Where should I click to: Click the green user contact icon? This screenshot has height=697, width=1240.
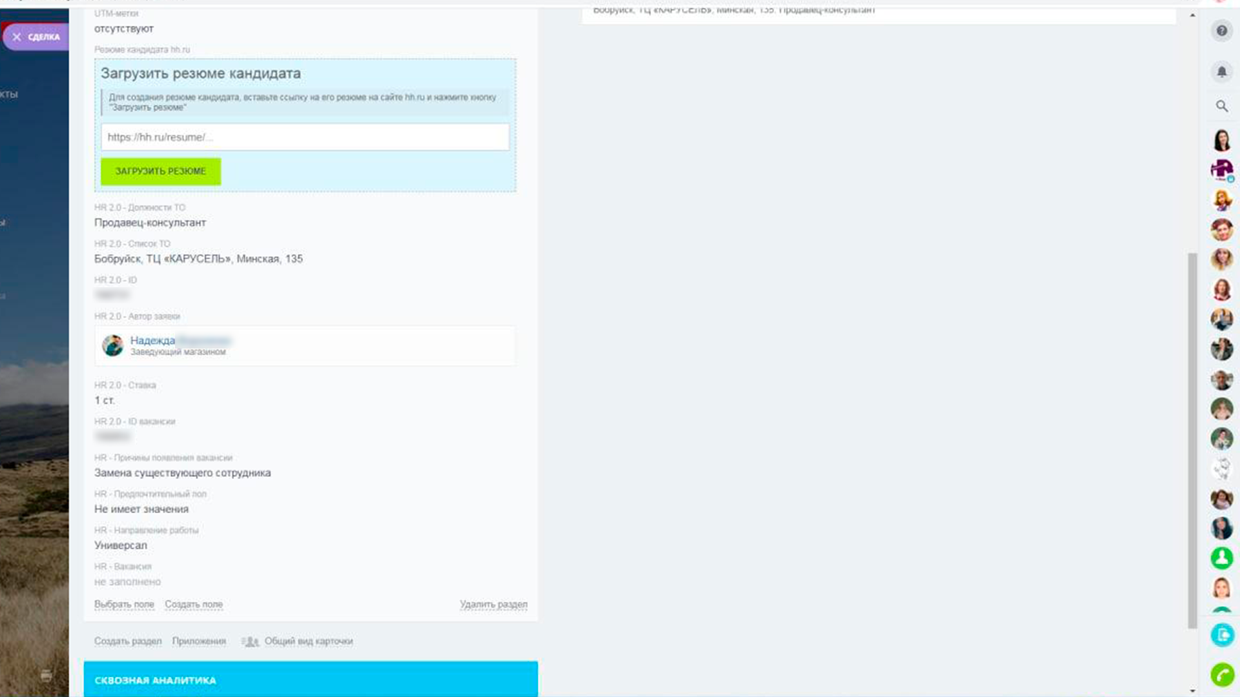click(x=1221, y=558)
